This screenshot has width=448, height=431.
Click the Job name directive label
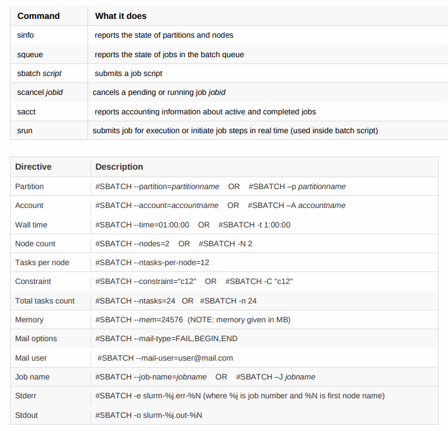32,377
